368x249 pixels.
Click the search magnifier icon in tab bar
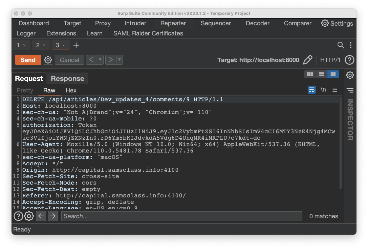(341, 45)
